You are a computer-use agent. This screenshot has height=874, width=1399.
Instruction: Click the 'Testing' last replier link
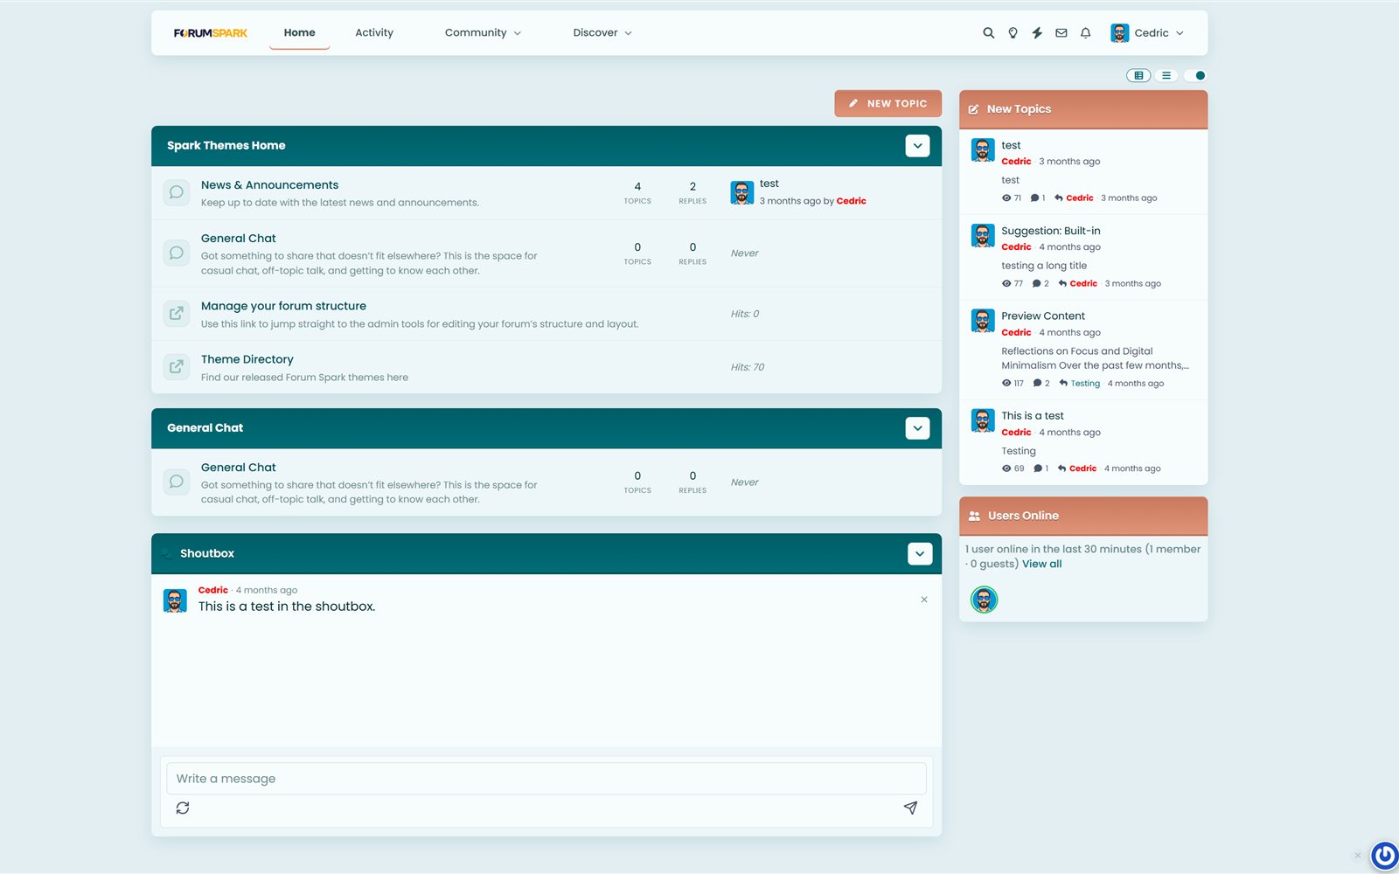click(1085, 384)
